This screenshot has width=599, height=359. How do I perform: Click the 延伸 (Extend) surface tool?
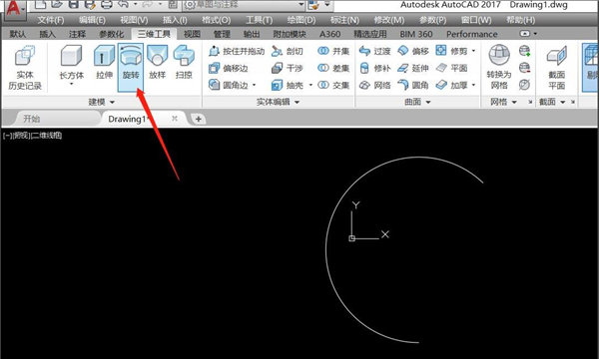(x=413, y=68)
